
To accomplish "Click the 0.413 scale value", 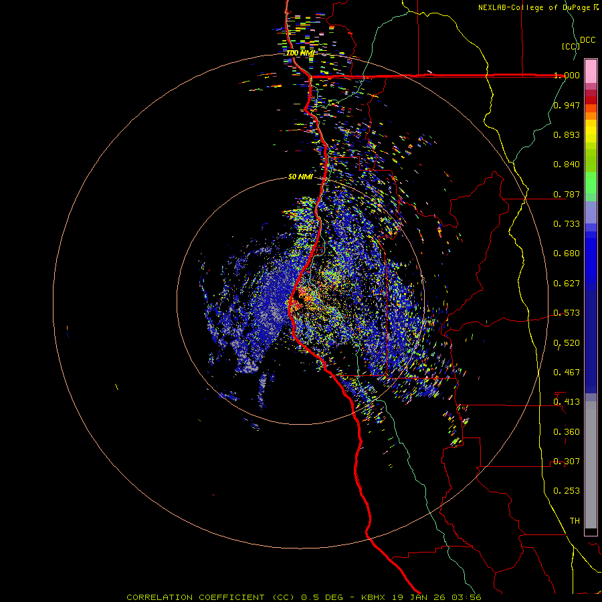I will coord(567,402).
